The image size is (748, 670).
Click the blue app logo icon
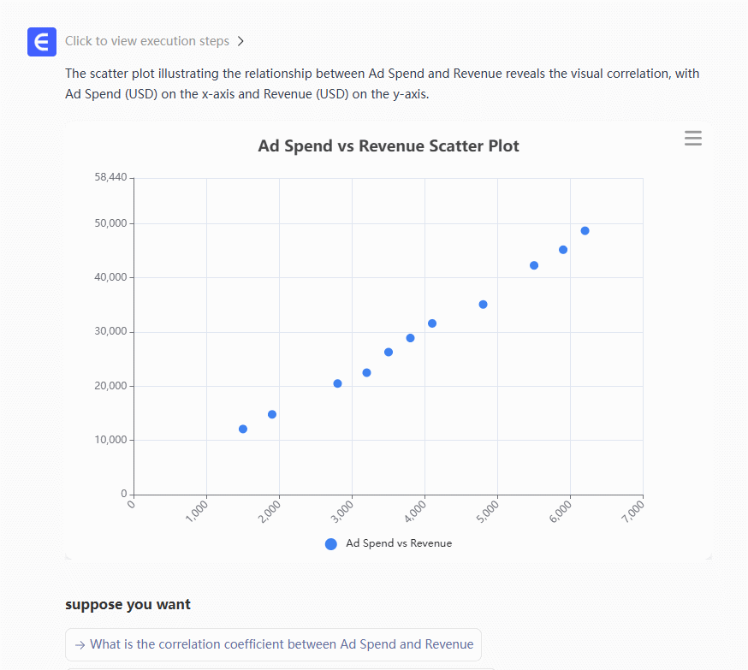pyautogui.click(x=41, y=41)
